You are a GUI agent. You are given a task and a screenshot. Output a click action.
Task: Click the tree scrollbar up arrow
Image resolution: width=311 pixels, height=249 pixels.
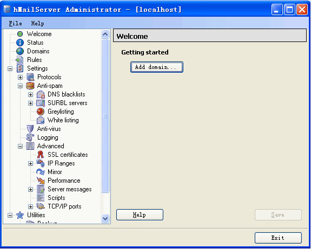coord(105,34)
